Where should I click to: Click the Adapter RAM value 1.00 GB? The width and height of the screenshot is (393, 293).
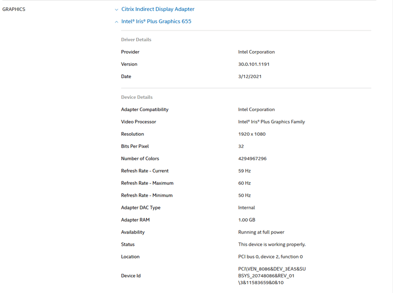(x=247, y=220)
